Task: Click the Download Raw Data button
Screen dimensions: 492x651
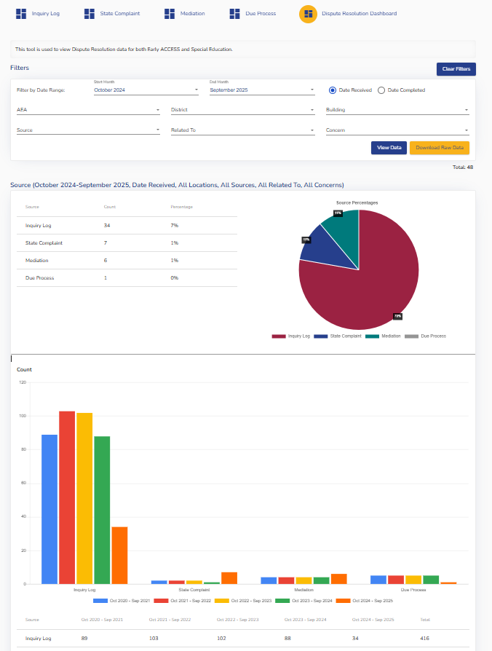Action: click(439, 148)
